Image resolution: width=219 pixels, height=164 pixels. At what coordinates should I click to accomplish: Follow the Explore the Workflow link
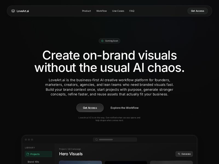[x=125, y=108]
